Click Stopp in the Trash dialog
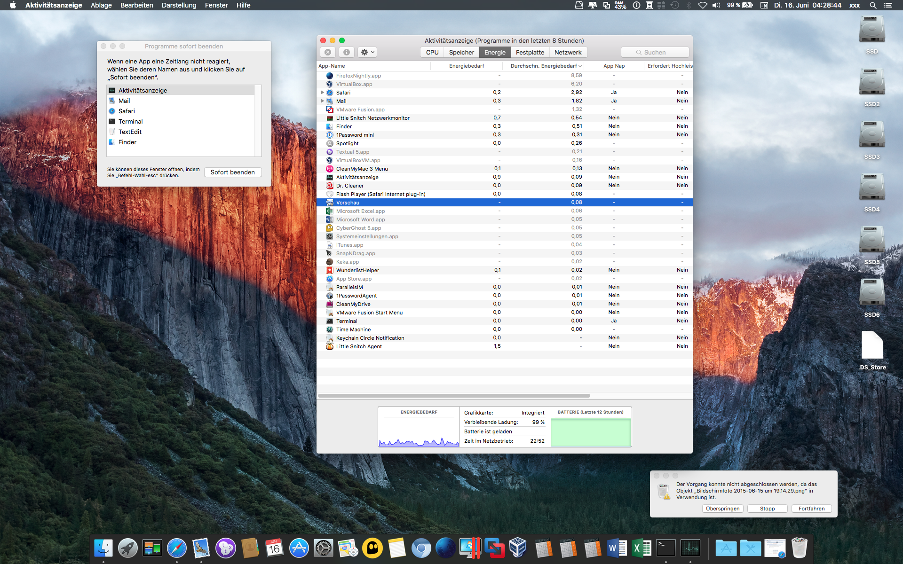This screenshot has height=564, width=903. click(x=767, y=509)
